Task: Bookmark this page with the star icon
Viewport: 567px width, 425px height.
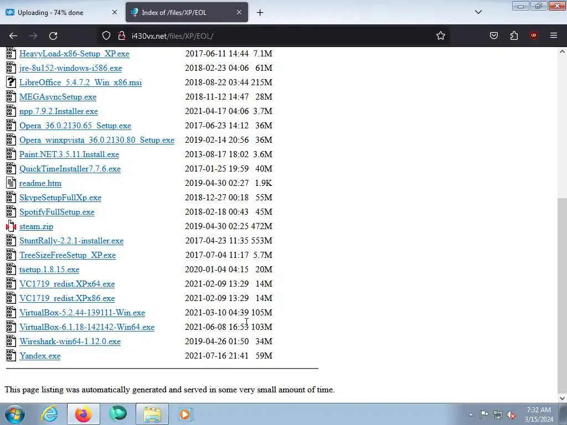Action: click(x=440, y=36)
